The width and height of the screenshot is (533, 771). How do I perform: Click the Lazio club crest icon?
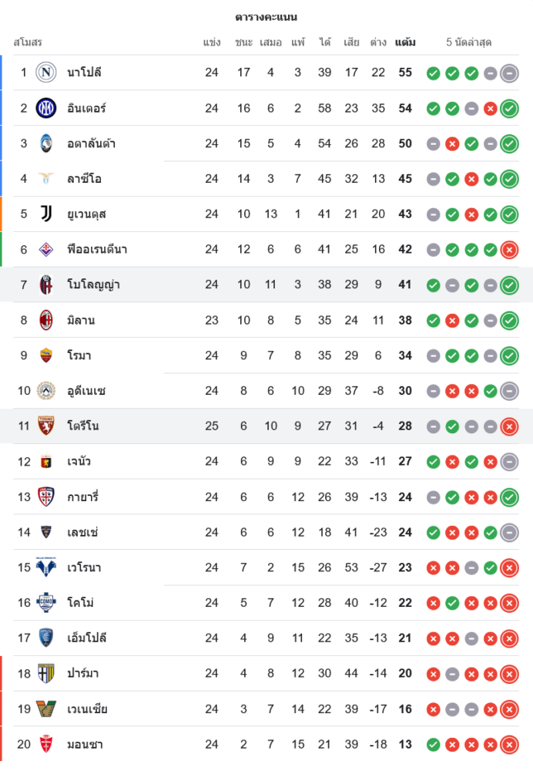point(46,179)
